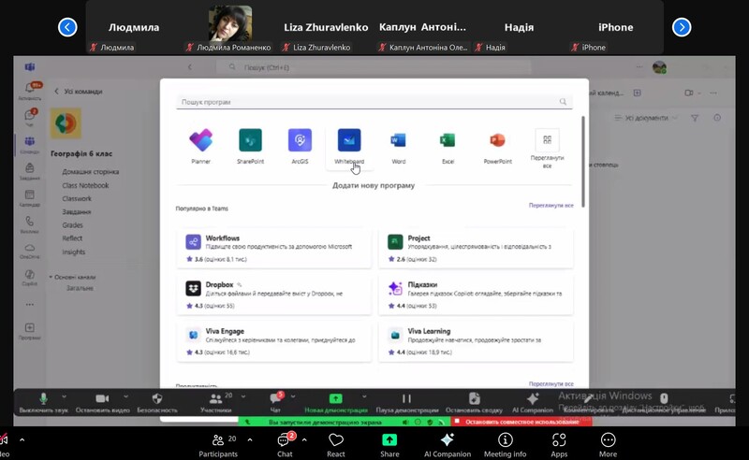The height and width of the screenshot is (460, 749).
Task: Show next participants with right arrow
Action: pyautogui.click(x=682, y=27)
